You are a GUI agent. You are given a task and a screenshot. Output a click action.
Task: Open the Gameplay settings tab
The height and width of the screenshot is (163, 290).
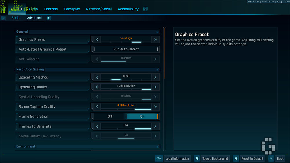72,9
